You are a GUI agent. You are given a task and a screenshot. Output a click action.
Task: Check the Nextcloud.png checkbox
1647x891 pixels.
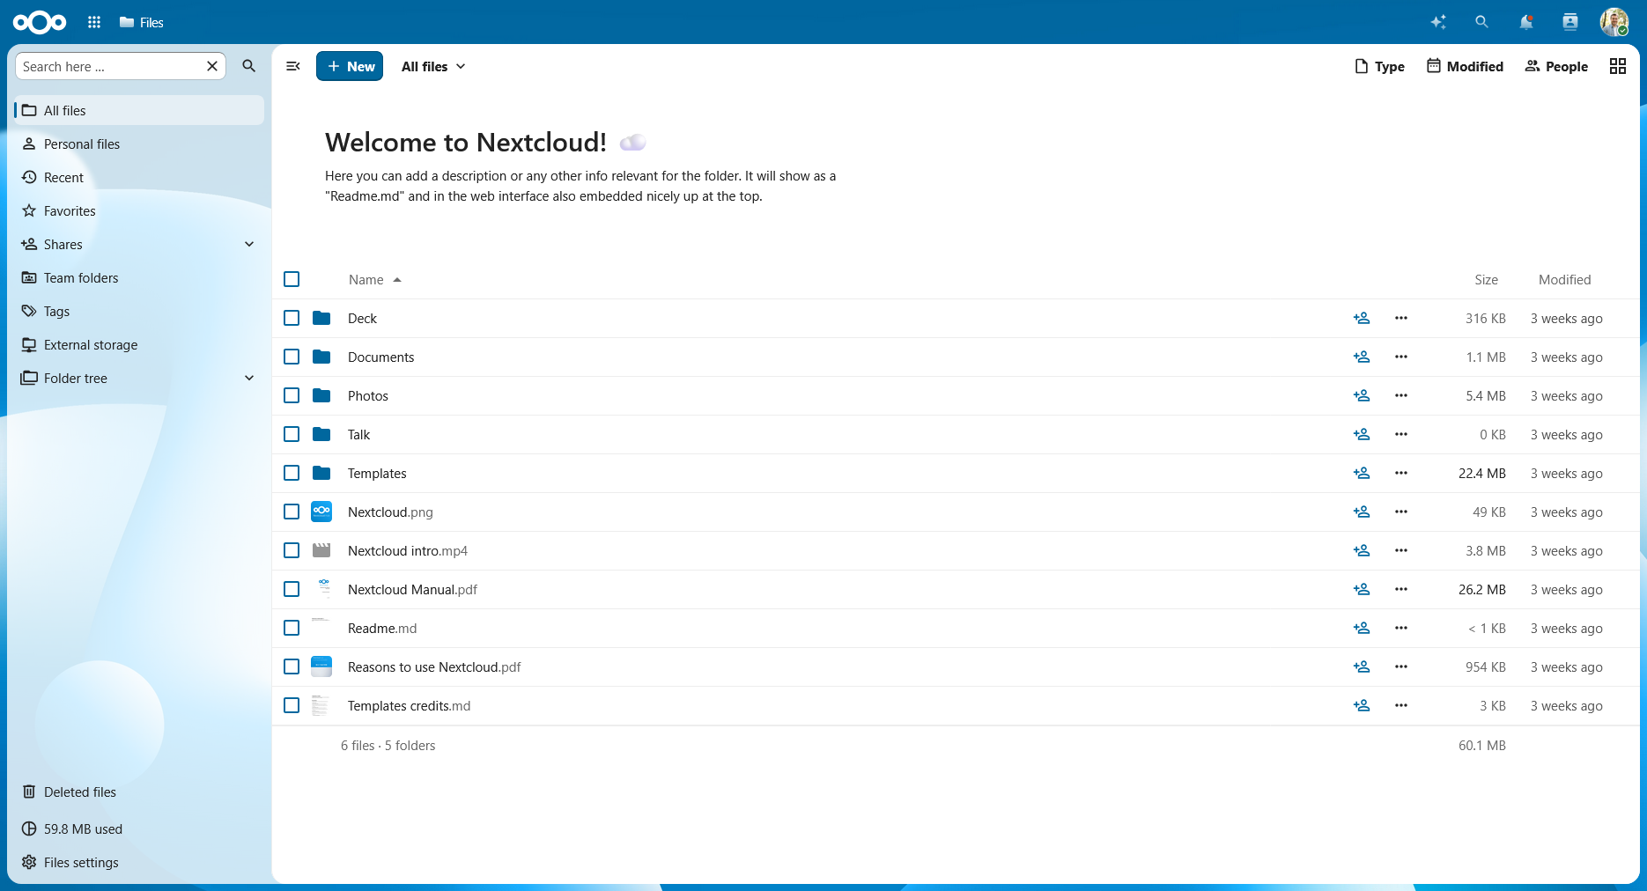click(292, 512)
